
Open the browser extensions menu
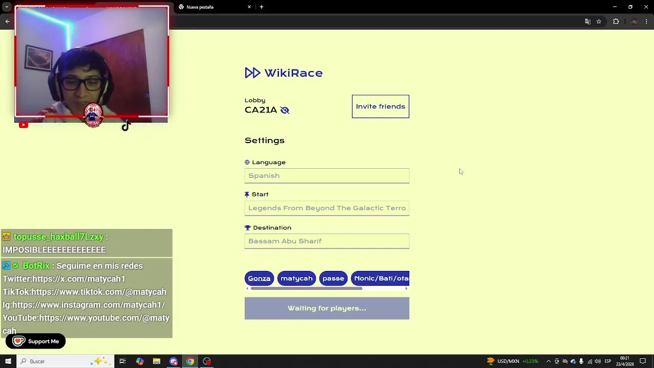click(616, 21)
